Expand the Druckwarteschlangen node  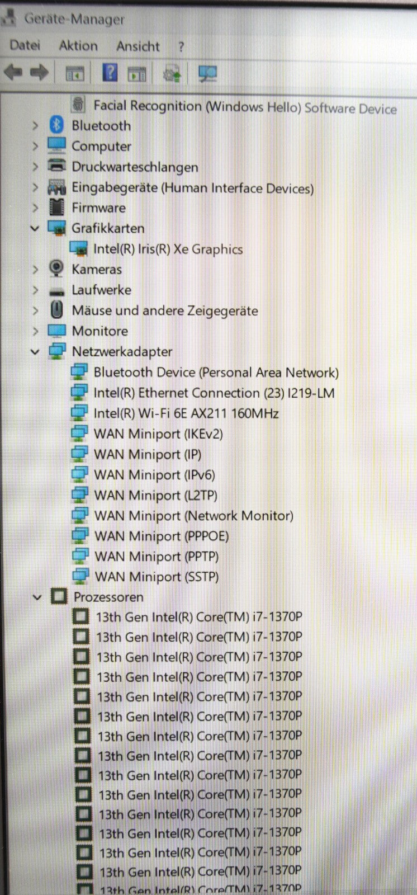click(35, 167)
